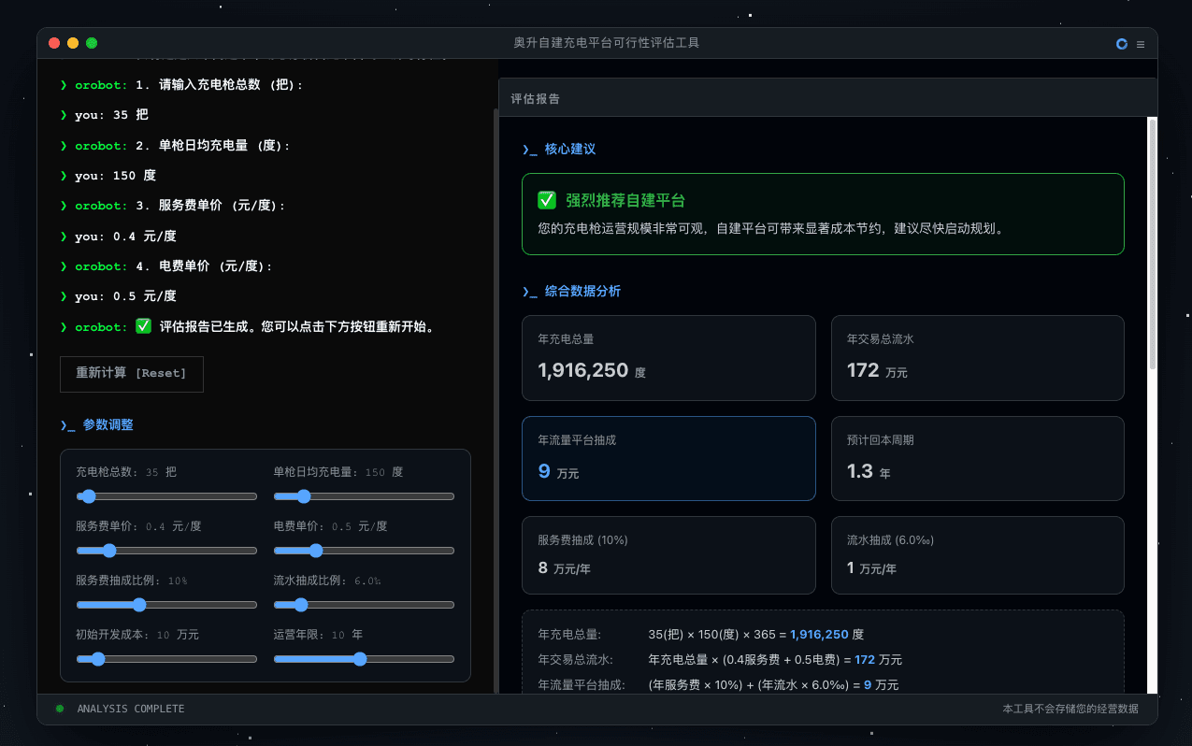Click the blue ring icon in title bar
The width and height of the screenshot is (1192, 746).
[x=1122, y=44]
